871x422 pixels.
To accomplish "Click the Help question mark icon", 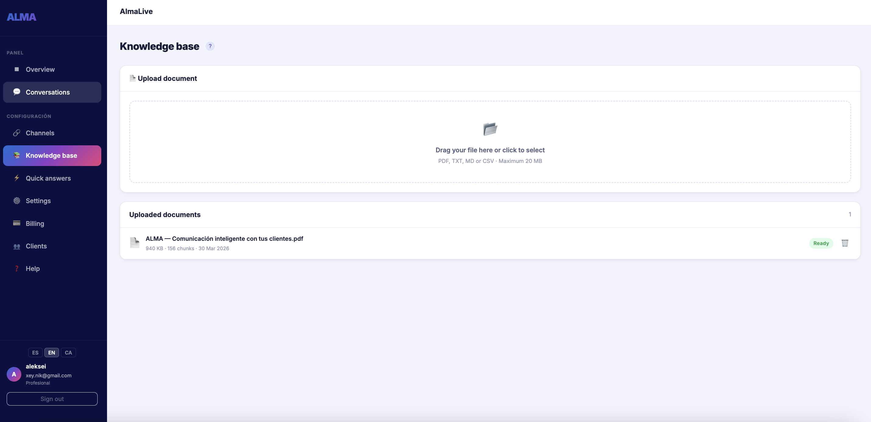I will pos(16,268).
